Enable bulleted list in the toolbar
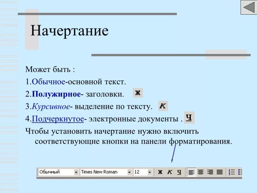 tap(240, 172)
